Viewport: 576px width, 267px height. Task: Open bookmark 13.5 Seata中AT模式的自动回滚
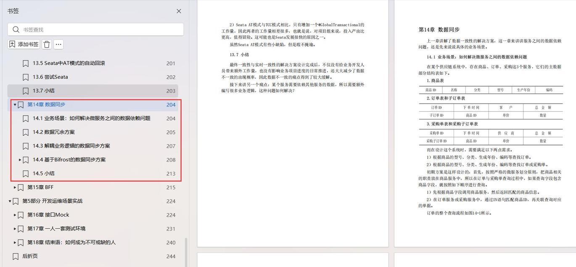[x=69, y=63]
